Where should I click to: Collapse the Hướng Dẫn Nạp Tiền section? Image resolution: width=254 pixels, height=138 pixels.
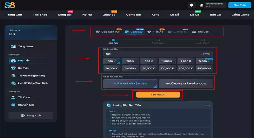(208, 105)
